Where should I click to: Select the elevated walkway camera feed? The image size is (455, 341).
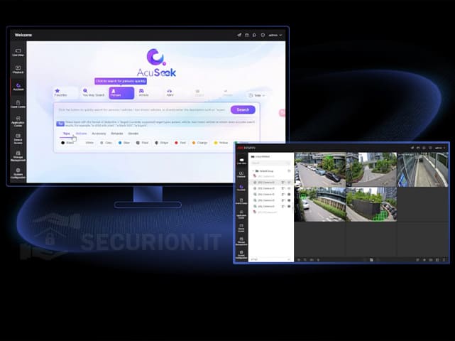[x=422, y=170]
